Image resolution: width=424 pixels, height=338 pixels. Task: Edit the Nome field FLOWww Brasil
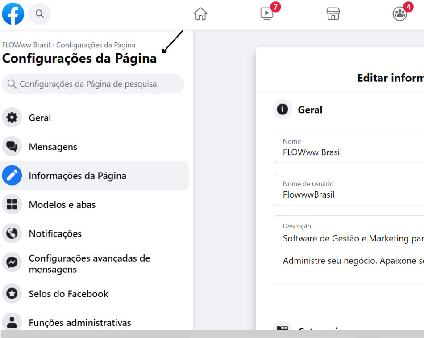point(349,147)
